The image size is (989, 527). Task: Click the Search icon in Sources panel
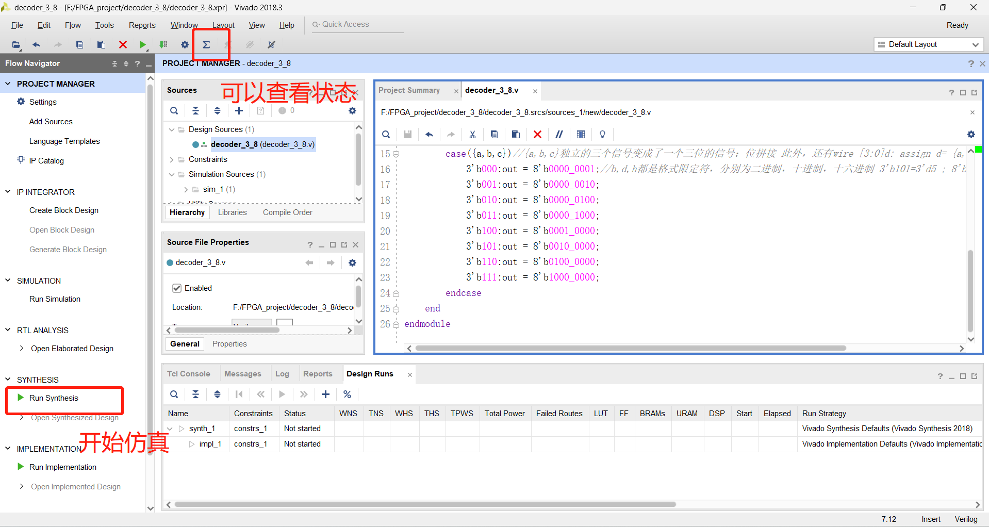(x=174, y=111)
